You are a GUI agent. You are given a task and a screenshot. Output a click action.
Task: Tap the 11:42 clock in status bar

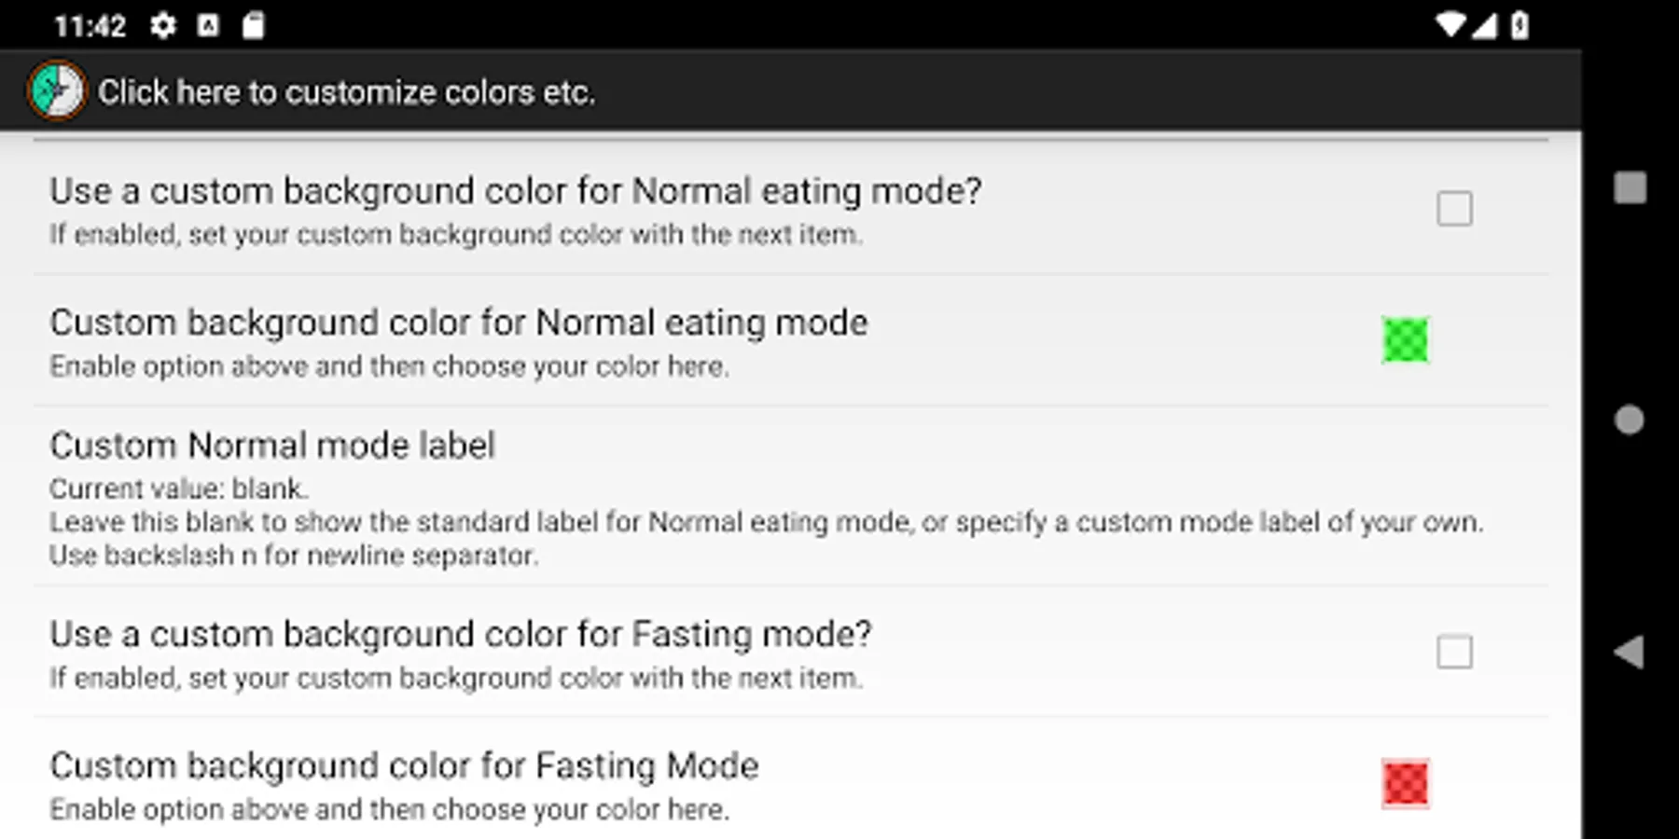click(x=90, y=26)
